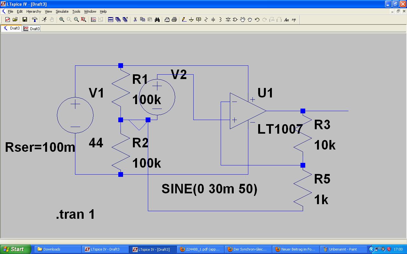Open the Hierarchy menu
Screen dimensions: 407x254
pyautogui.click(x=34, y=11)
